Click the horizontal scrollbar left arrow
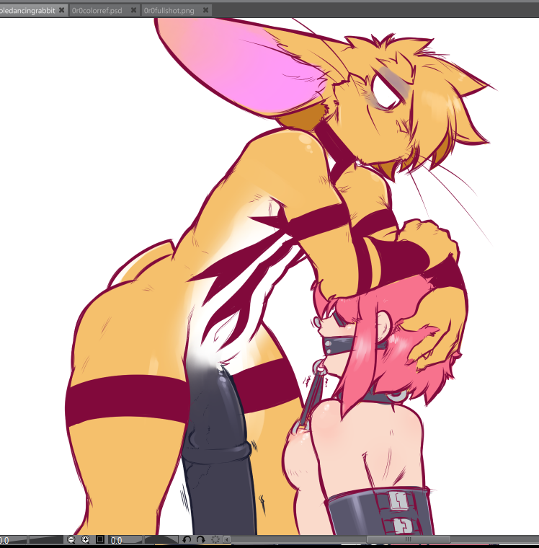The width and height of the screenshot is (539, 548). point(227,539)
